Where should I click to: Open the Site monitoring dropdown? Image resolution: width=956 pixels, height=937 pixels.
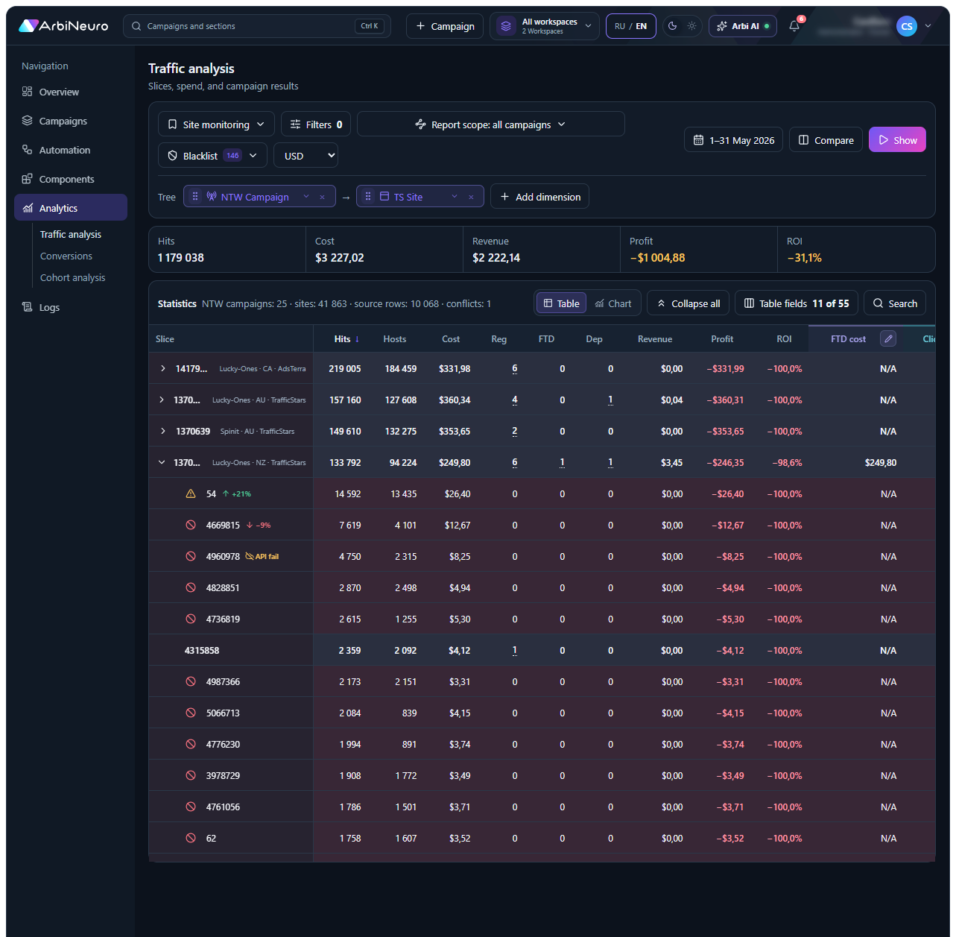[216, 124]
